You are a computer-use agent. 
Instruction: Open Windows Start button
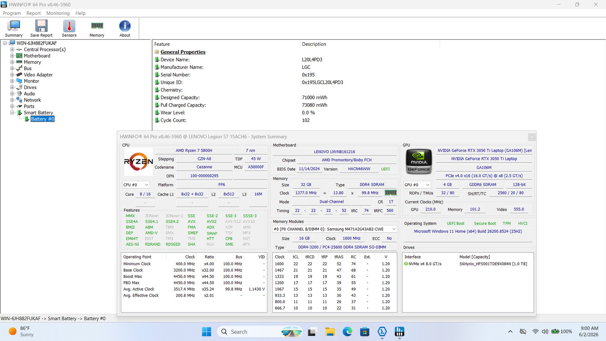[x=206, y=332]
